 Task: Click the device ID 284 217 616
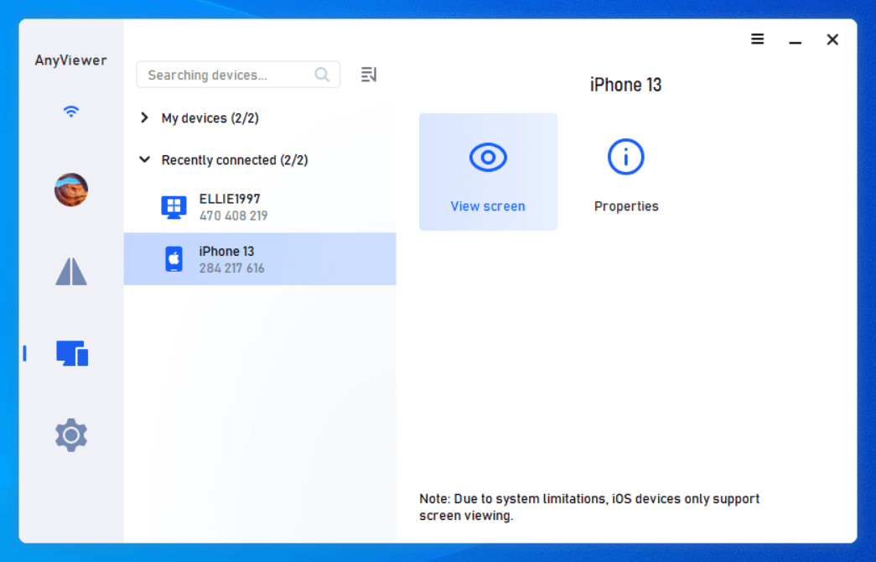(232, 268)
